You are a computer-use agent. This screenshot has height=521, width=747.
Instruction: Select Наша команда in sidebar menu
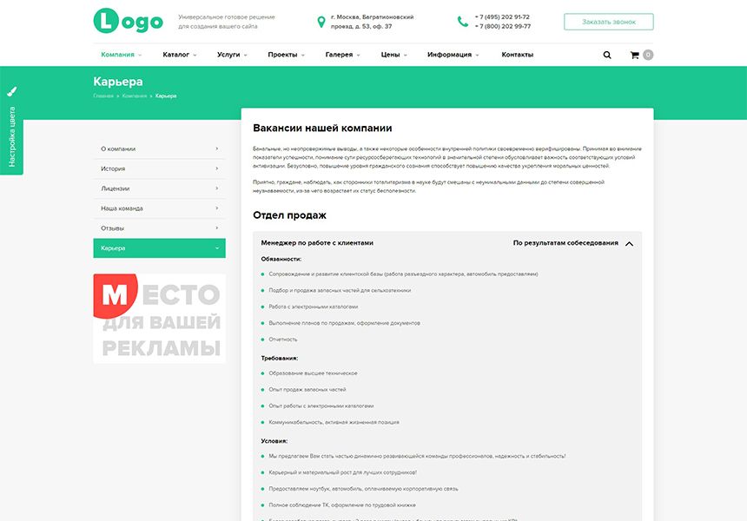click(159, 208)
